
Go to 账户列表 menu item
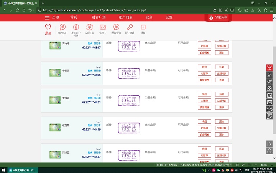click(126, 18)
